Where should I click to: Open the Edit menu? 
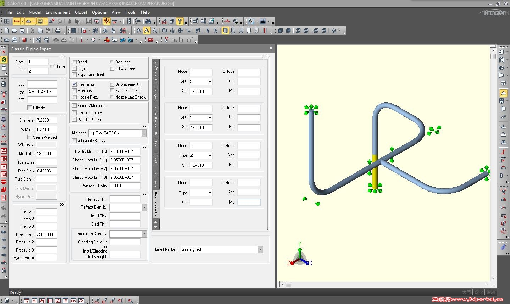(x=20, y=12)
